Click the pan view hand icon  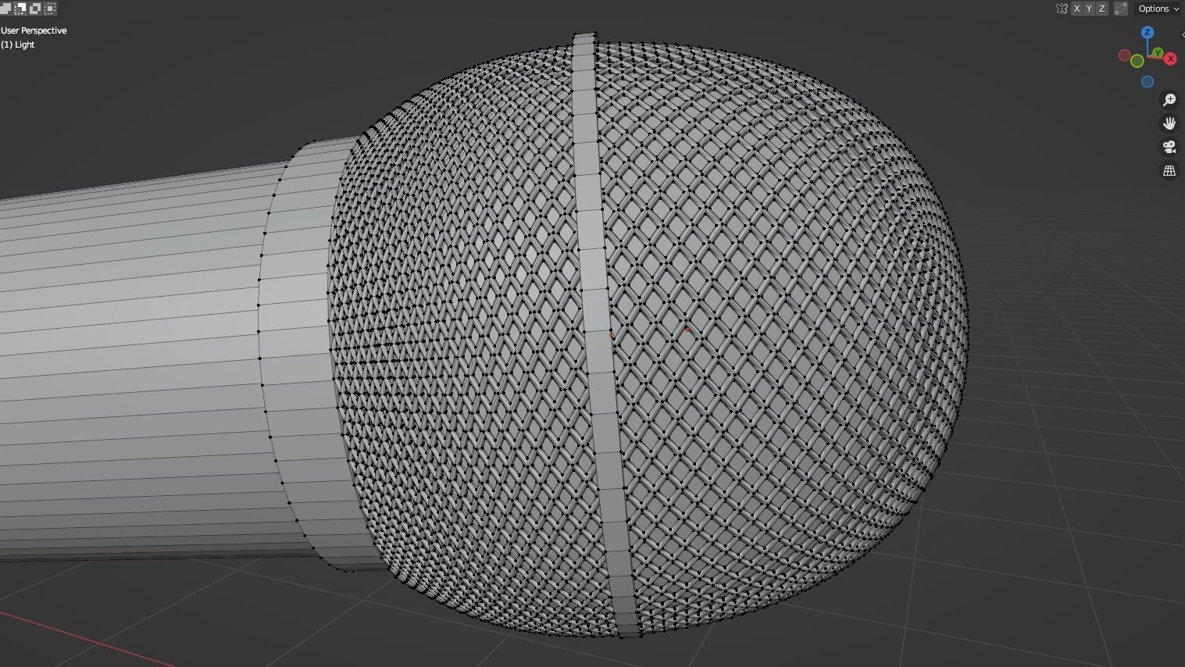point(1169,123)
